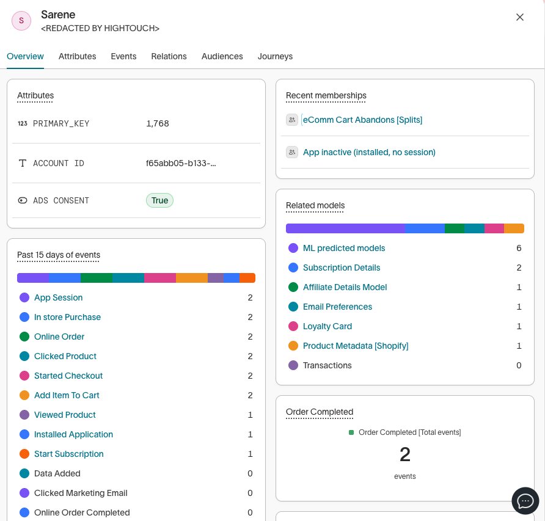Viewport: 545px width, 521px height.
Task: Click the green legend square for Order Completed
Action: pyautogui.click(x=351, y=432)
